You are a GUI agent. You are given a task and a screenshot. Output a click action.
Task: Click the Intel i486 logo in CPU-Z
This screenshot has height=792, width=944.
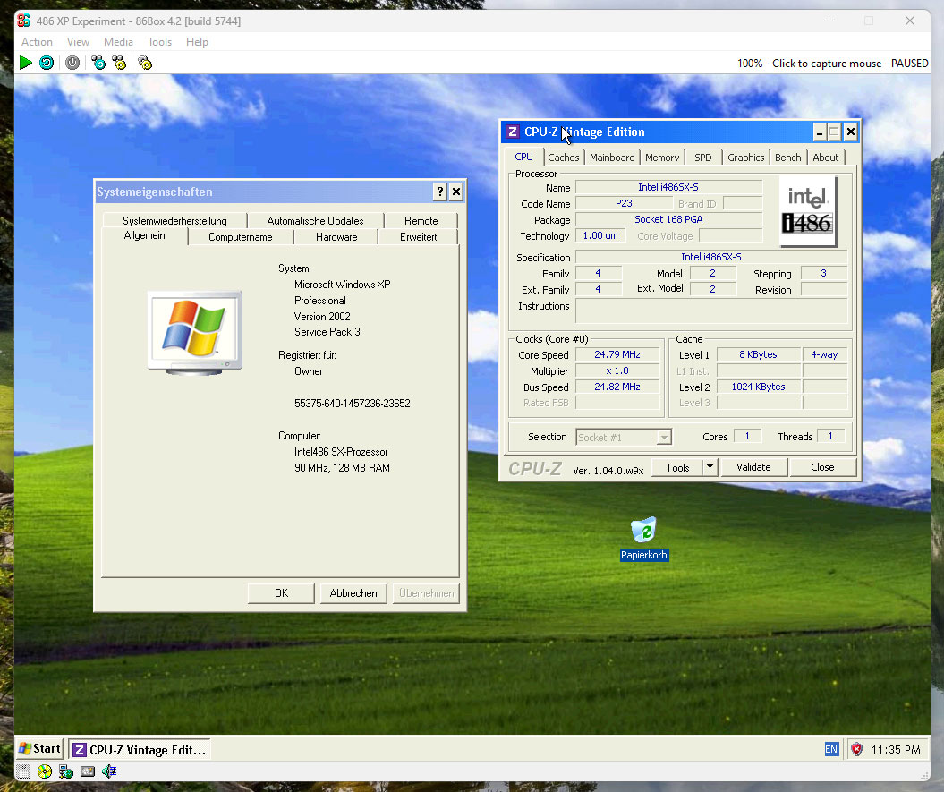(x=808, y=211)
